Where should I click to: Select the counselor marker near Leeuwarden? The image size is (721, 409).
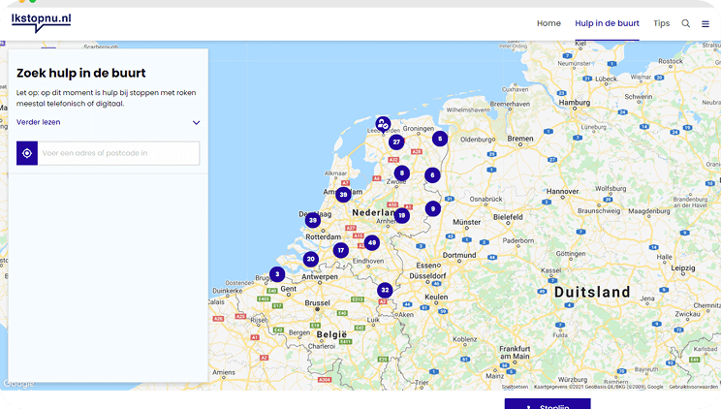point(383,124)
